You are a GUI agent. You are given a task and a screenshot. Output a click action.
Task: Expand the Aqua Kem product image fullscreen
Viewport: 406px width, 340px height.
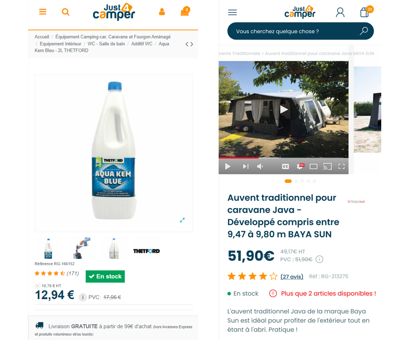182,220
